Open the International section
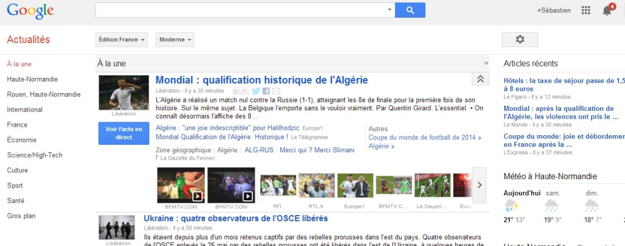The height and width of the screenshot is (246, 625). pyautogui.click(x=24, y=110)
